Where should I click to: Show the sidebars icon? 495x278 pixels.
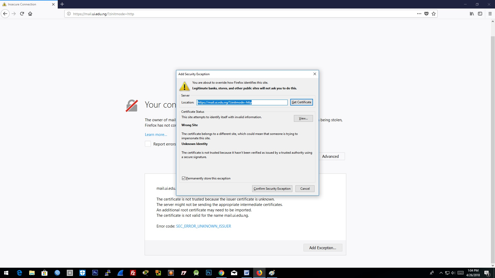[x=480, y=14]
